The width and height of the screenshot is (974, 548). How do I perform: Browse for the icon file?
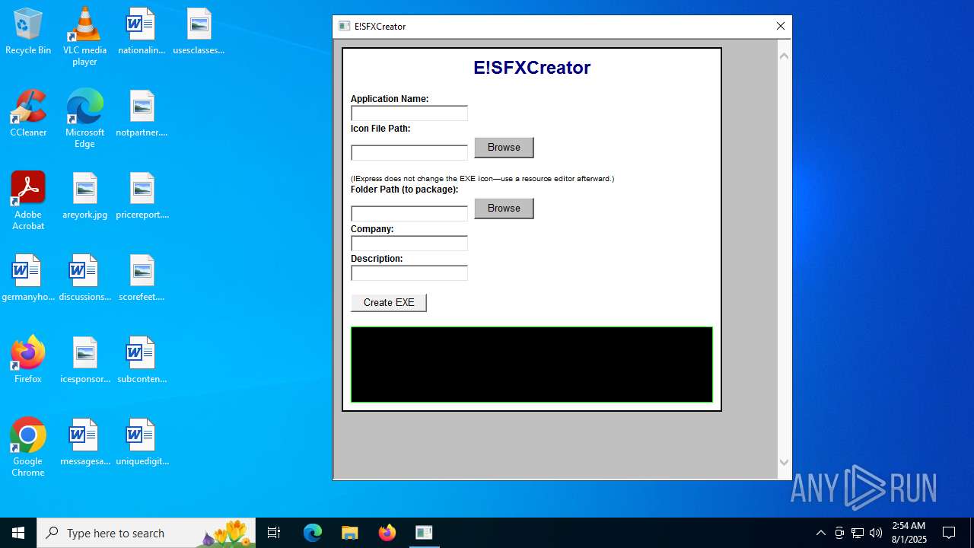coord(504,148)
